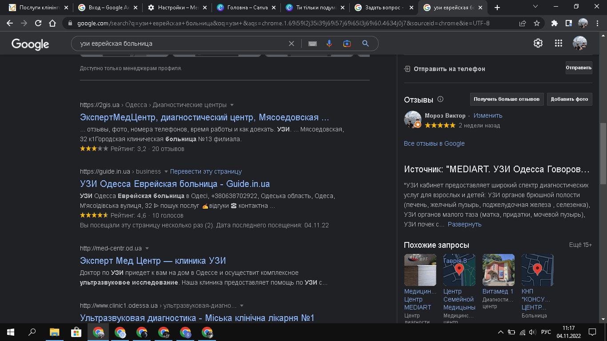Screen dimensions: 607x341
Task: Open Витамед 1 thumbnail in related searches
Action: 498,270
